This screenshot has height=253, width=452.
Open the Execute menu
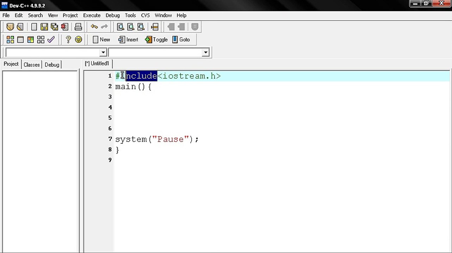coord(92,15)
